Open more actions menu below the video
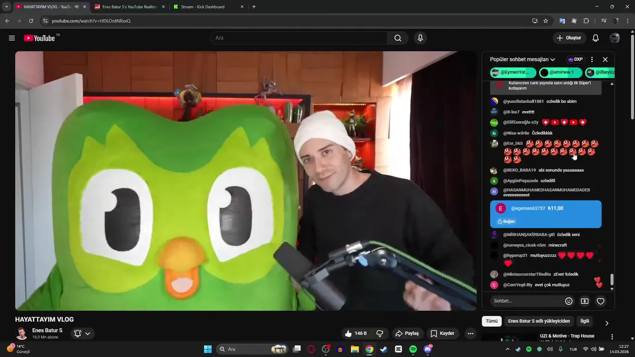 click(x=470, y=333)
